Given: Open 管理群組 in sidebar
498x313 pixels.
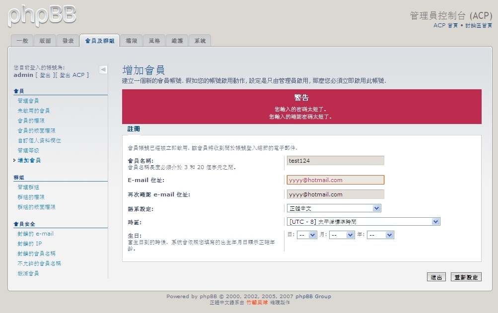Looking at the screenshot, I should 28,187.
